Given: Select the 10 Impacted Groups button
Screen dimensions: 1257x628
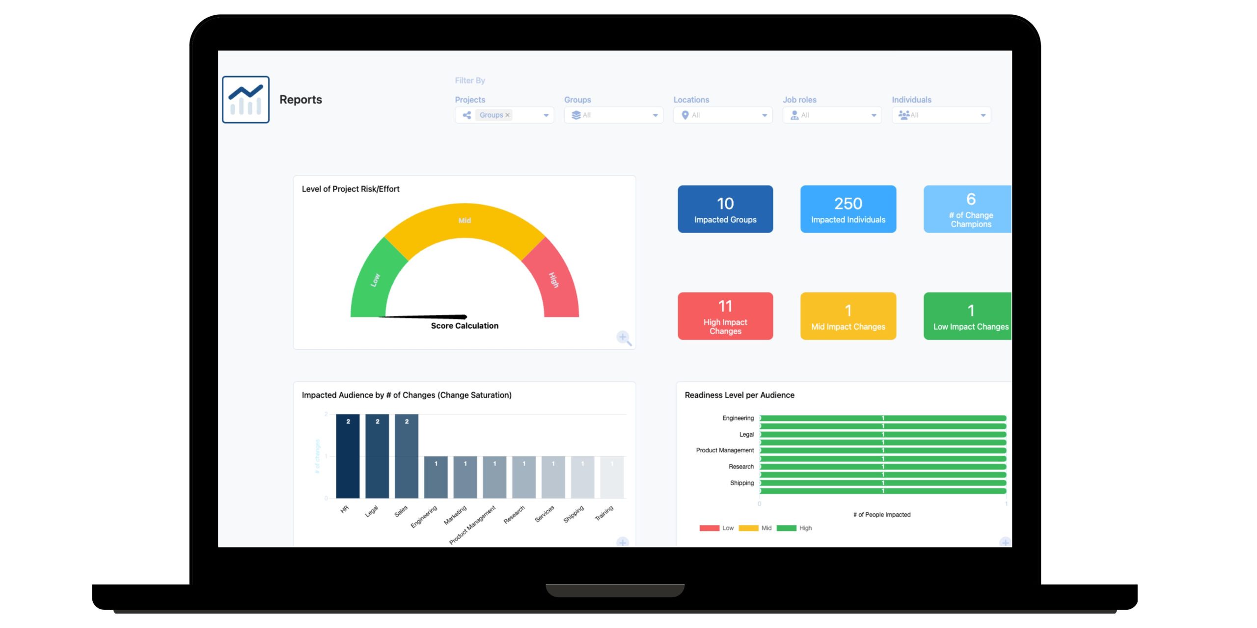Looking at the screenshot, I should 721,210.
